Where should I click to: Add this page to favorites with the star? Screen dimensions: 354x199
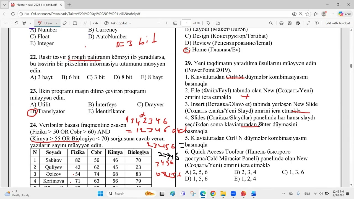click(x=308, y=14)
